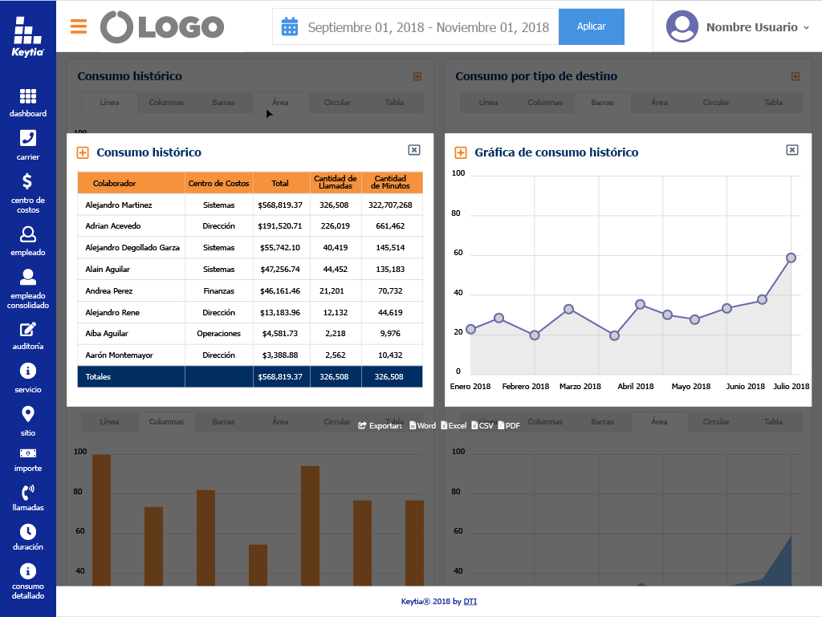The image size is (822, 617).
Task: Click the calendar icon in date field
Action: coord(289,26)
